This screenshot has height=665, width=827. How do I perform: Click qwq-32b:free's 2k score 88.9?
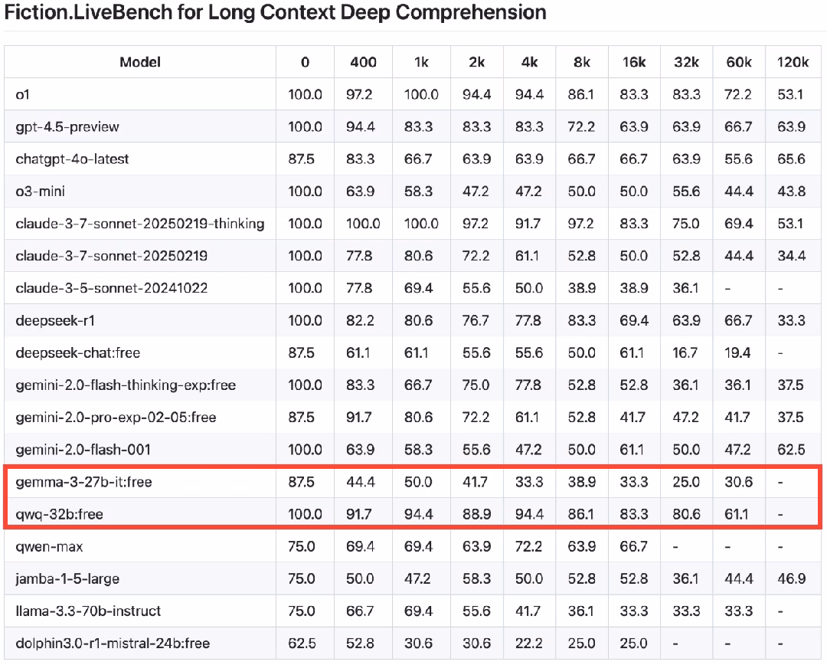(x=476, y=515)
